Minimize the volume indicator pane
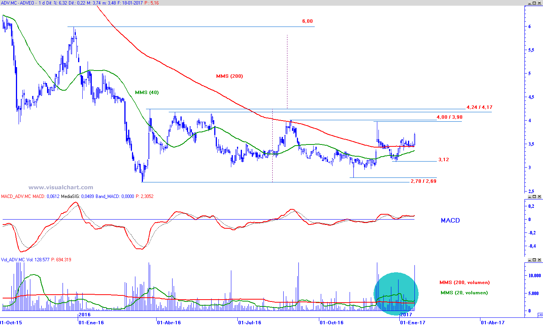Viewport: 543px width, 325px height. coord(530,260)
